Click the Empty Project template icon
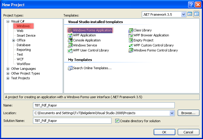The image size is (203, 139). coord(131,41)
